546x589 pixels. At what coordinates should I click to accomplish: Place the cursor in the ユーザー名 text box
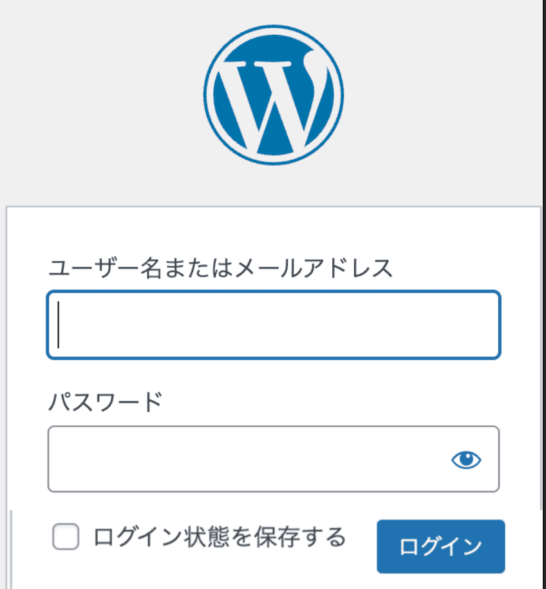pos(274,325)
